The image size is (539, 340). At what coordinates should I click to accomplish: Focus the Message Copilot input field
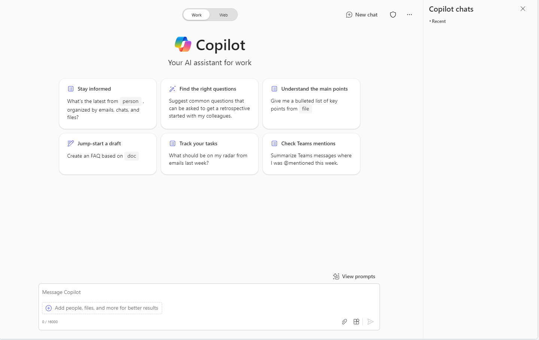click(209, 292)
